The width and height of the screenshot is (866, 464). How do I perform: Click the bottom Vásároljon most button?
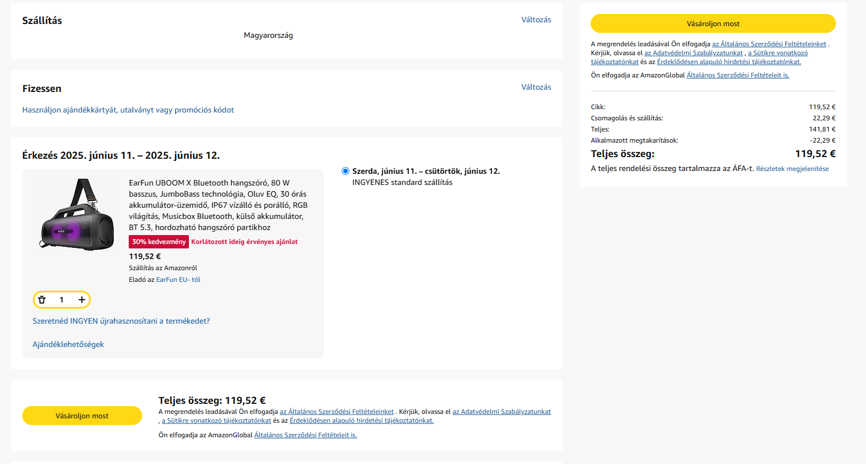[82, 416]
